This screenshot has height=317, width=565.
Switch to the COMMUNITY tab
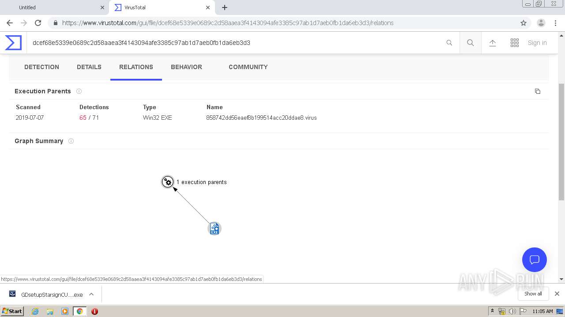coord(248,67)
